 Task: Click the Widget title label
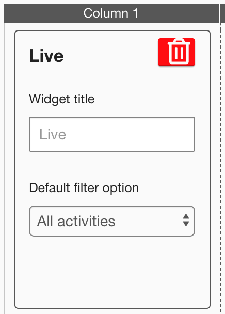coord(61,99)
